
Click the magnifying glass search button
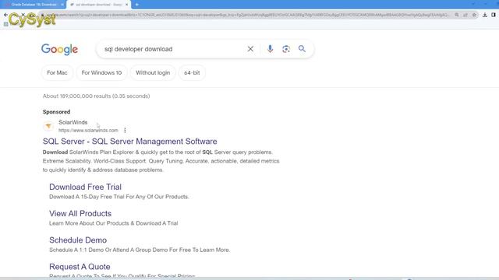pyautogui.click(x=302, y=48)
